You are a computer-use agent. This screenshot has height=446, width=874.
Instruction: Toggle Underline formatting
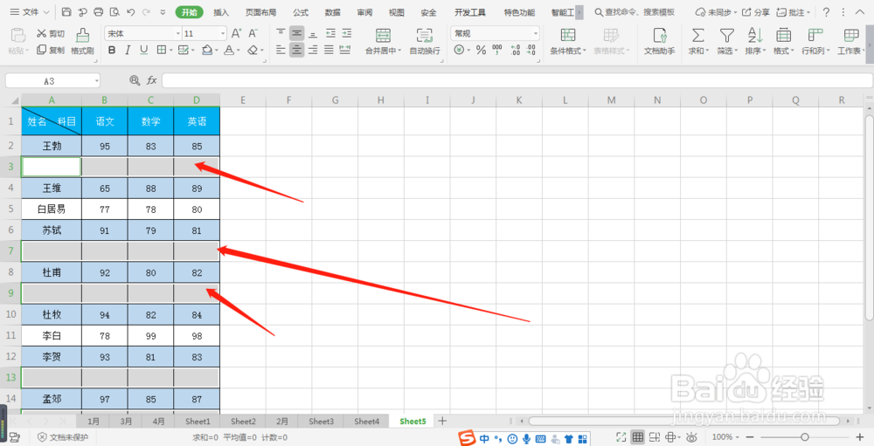[x=144, y=50]
